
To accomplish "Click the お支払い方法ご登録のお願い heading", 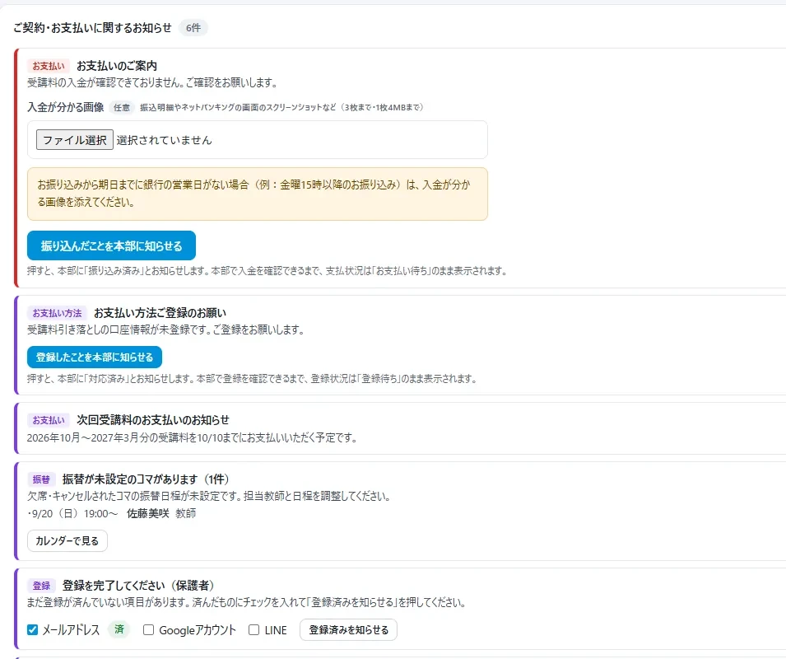I will coord(160,313).
